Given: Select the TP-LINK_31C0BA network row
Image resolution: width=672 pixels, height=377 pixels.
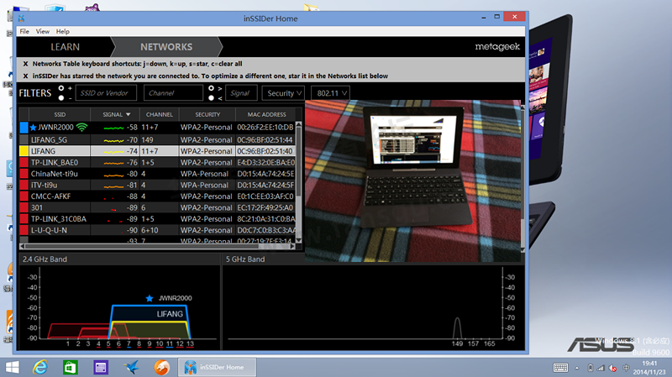Looking at the screenshot, I should 158,219.
